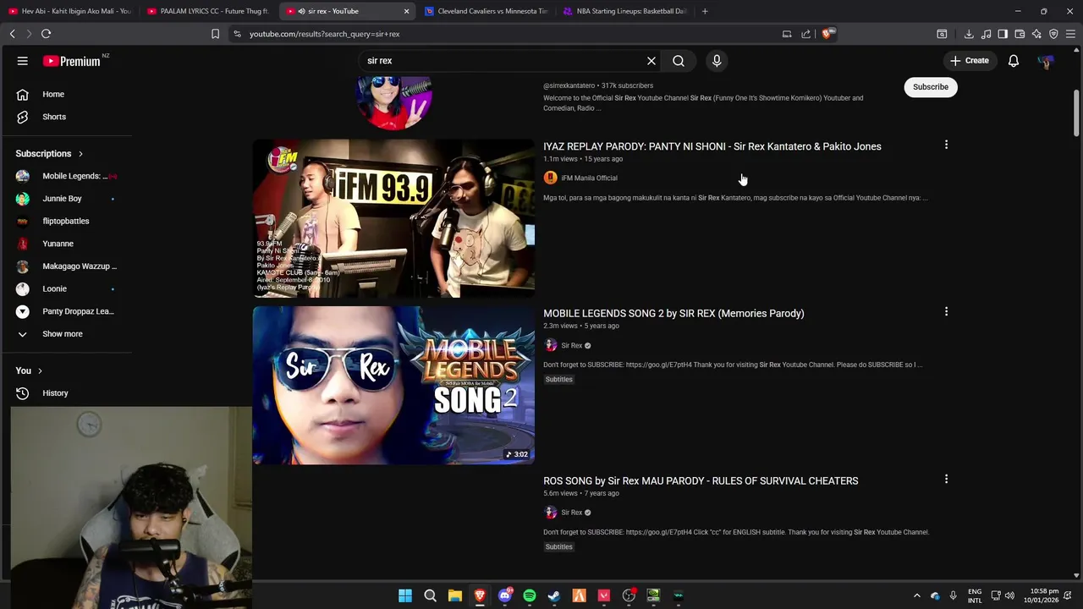Open browser main menu

tap(1071, 34)
